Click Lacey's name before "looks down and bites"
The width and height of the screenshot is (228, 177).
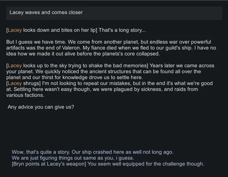pos(15,30)
